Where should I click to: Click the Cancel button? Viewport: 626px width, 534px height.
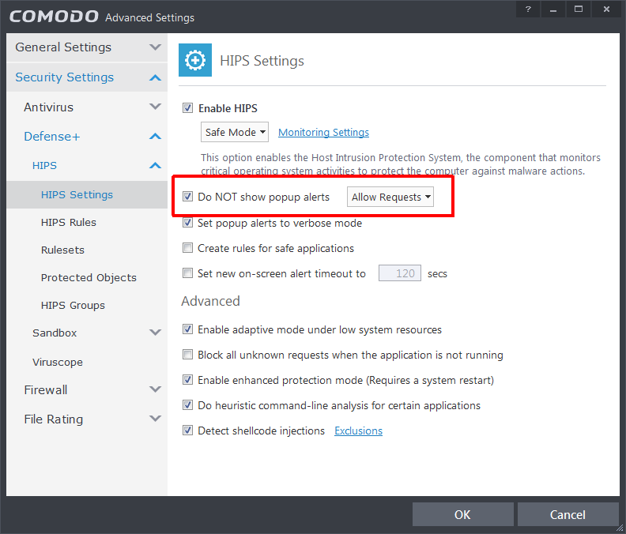(x=568, y=514)
